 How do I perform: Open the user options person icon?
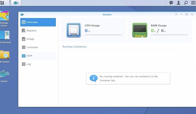pos(178,3)
